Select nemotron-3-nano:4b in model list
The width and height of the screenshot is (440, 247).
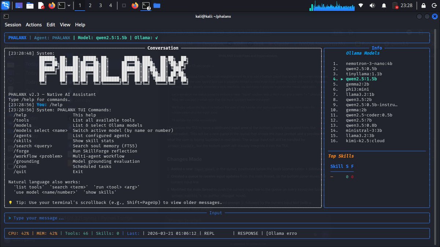[x=369, y=63]
